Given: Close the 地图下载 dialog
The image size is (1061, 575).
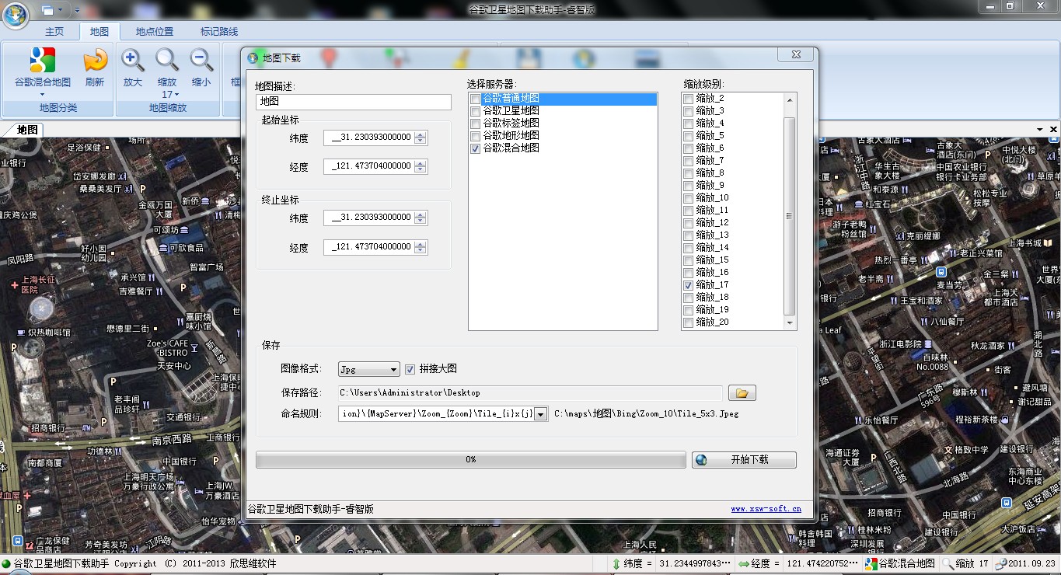Looking at the screenshot, I should coord(797,55).
